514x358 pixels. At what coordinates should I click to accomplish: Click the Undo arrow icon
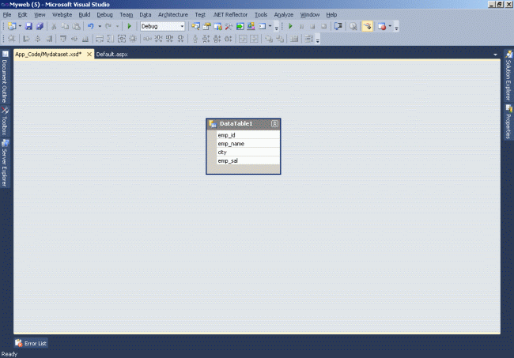pos(91,26)
